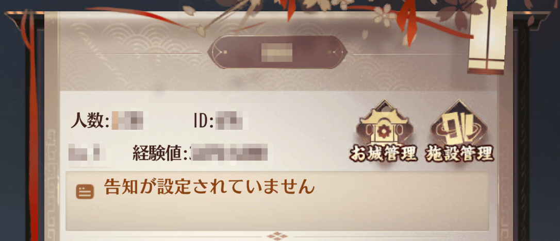Select the blurred guild name in title banner
This screenshot has height=241, width=560.
click(x=277, y=52)
